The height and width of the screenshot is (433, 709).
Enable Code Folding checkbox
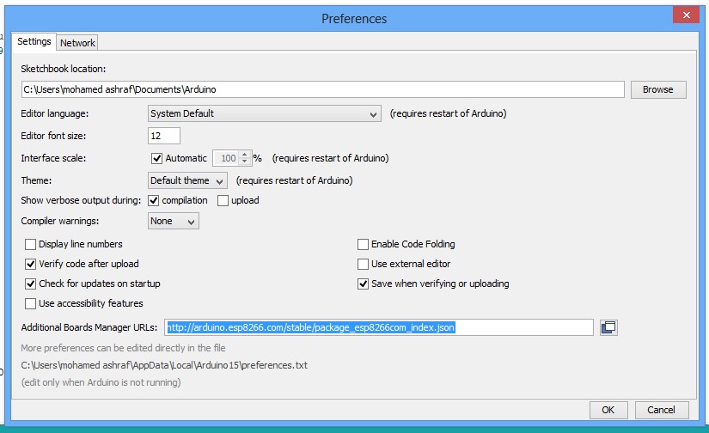click(363, 245)
